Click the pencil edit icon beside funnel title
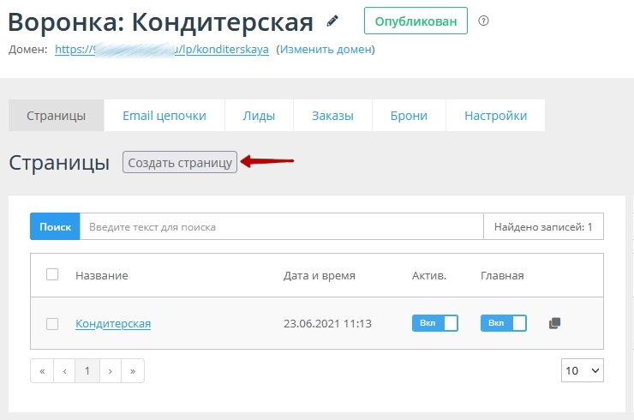 pyautogui.click(x=332, y=20)
